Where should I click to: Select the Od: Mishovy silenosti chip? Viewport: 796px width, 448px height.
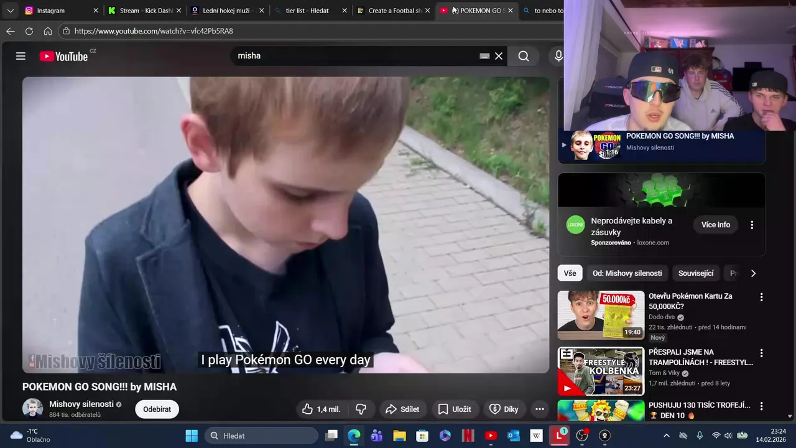point(627,273)
